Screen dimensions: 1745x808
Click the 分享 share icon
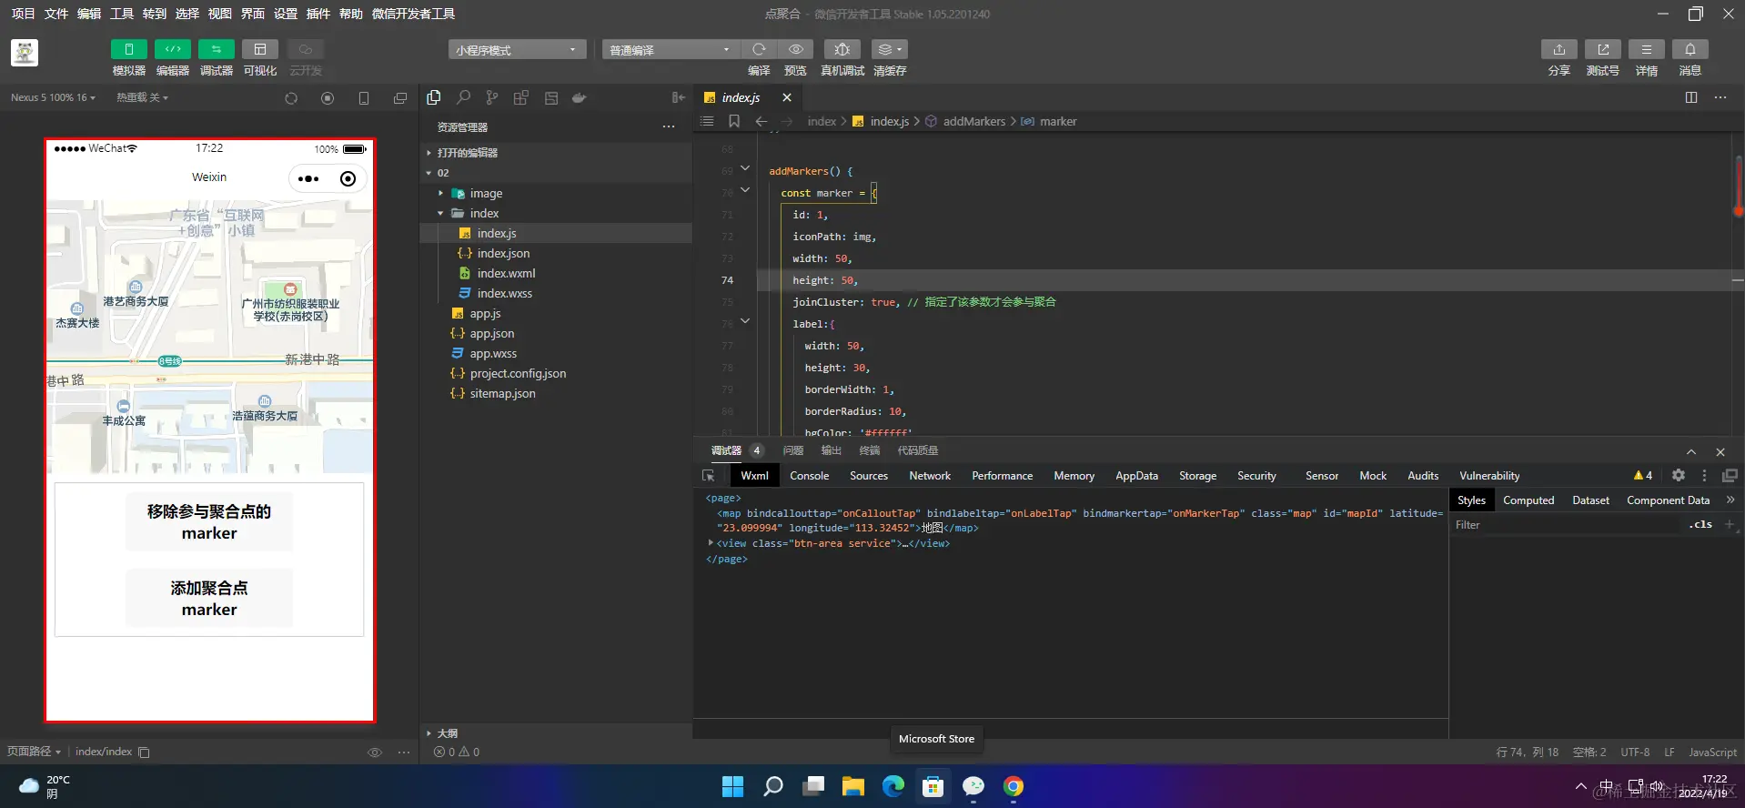coord(1558,49)
